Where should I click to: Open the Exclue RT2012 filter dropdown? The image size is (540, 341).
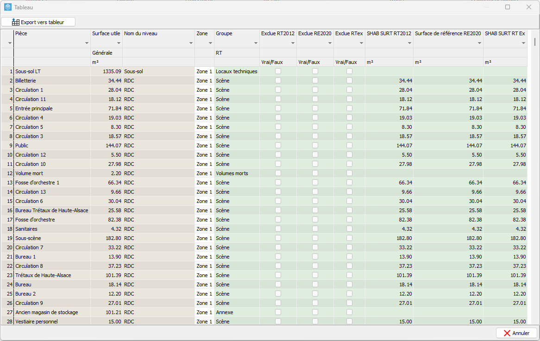point(292,42)
